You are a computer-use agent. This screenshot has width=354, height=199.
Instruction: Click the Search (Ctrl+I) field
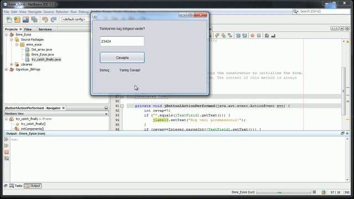[x=324, y=11]
